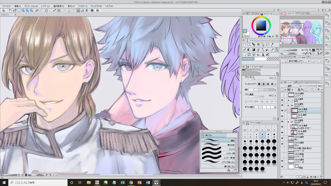
Task: Select the レイヤー貫通 eraser sub tool
Action: pyautogui.click(x=219, y=157)
